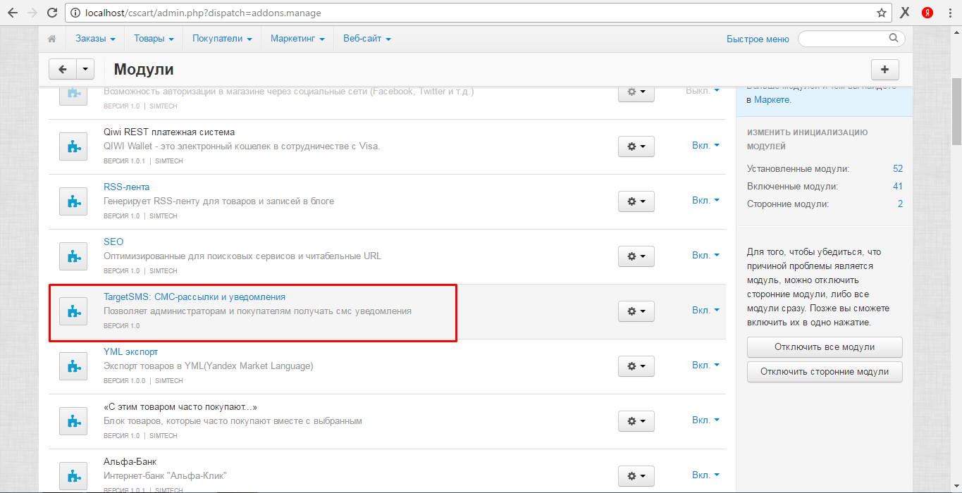Click puzzle icon for «С этим товаром часто покупают»
Viewport: 962px width, 493px height.
(x=73, y=421)
